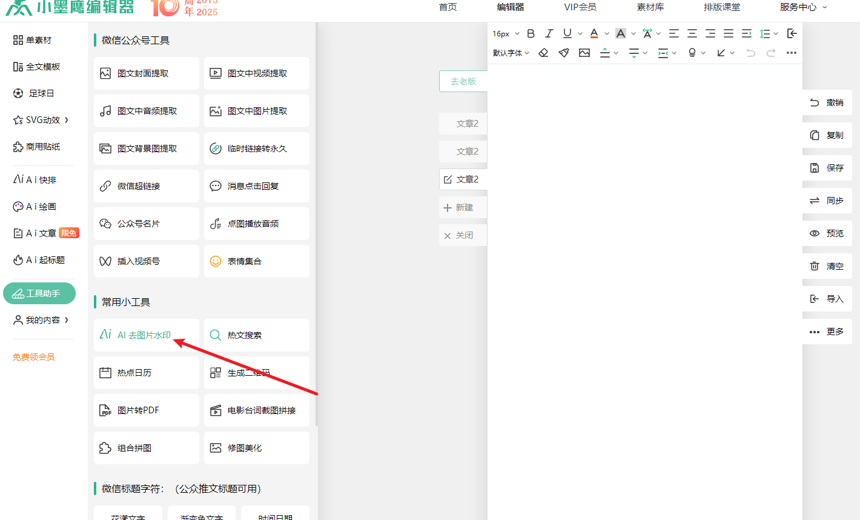Switch to the VIP会员 tab

point(580,7)
